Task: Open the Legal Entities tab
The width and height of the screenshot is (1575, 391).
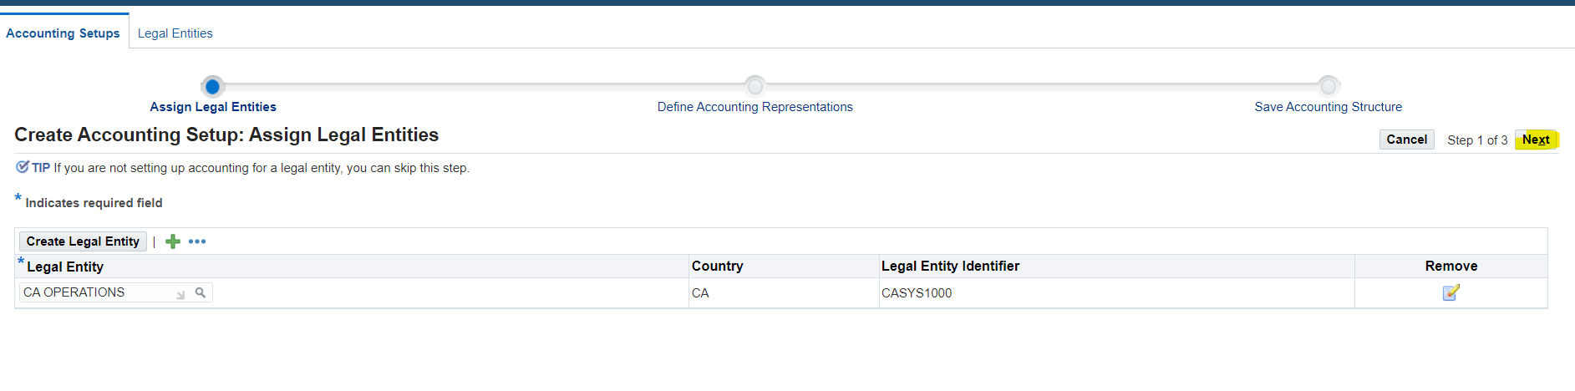Action: [175, 33]
